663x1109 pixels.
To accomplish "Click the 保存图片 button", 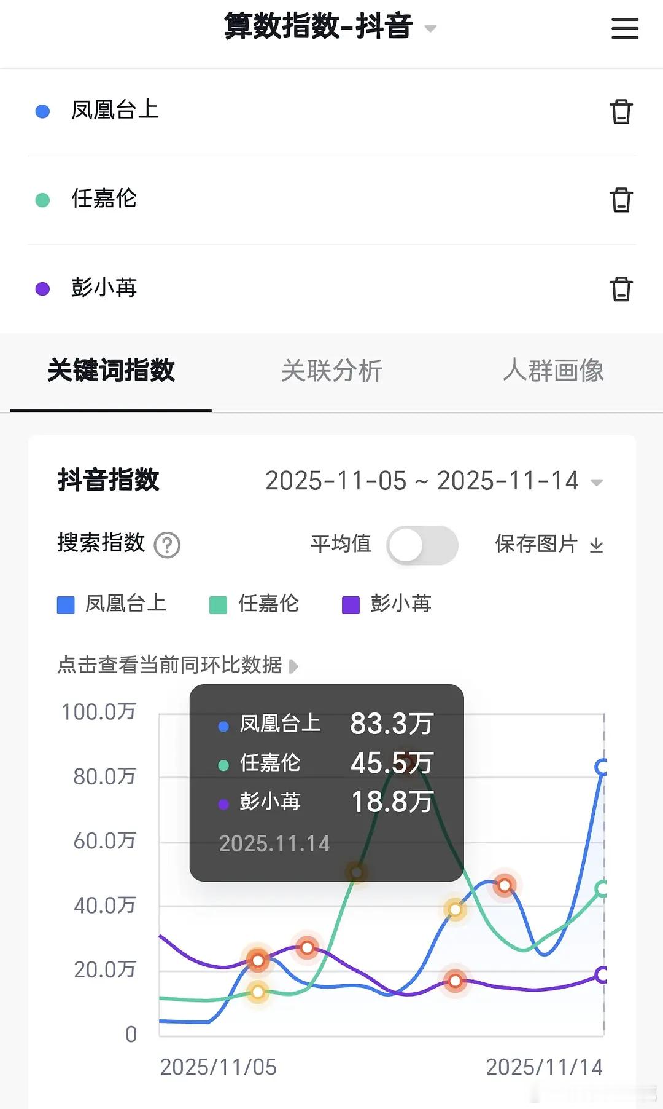I will pyautogui.click(x=549, y=544).
